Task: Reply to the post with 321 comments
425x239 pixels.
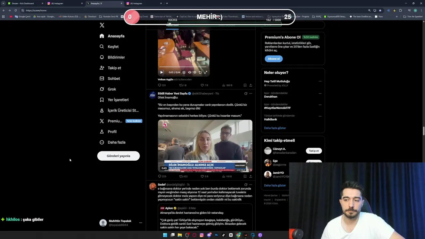Action: (162, 85)
